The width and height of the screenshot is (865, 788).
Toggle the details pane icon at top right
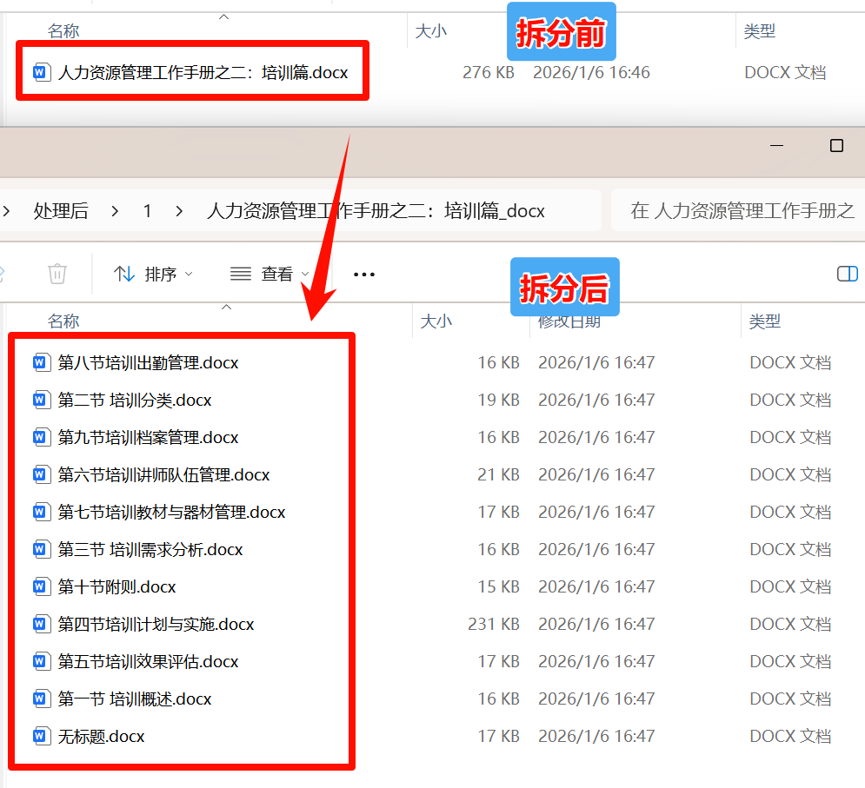point(846,273)
